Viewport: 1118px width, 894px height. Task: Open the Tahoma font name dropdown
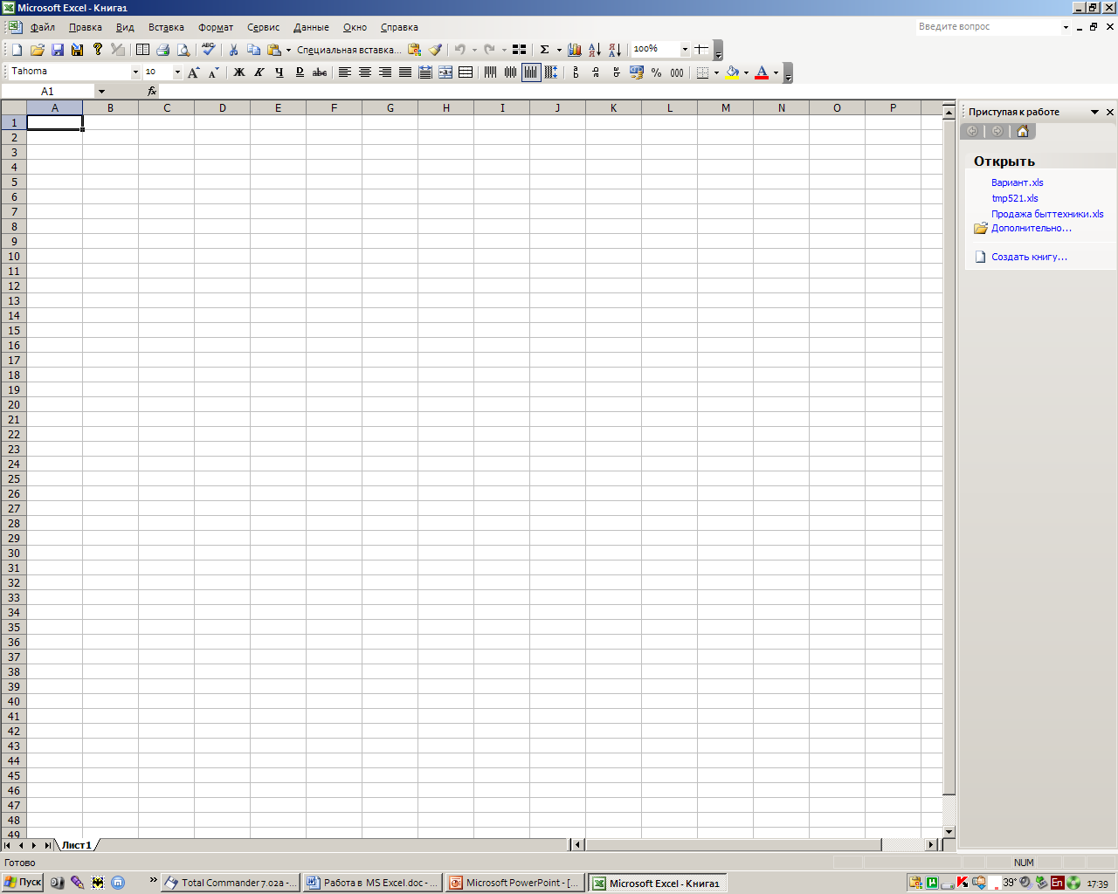pos(135,72)
